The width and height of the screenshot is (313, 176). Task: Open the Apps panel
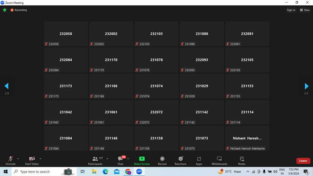(199, 160)
